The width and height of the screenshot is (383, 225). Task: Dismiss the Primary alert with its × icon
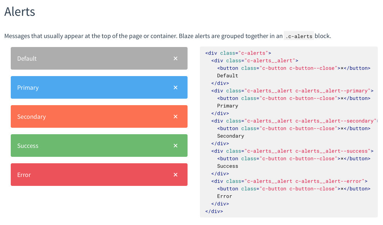[176, 87]
